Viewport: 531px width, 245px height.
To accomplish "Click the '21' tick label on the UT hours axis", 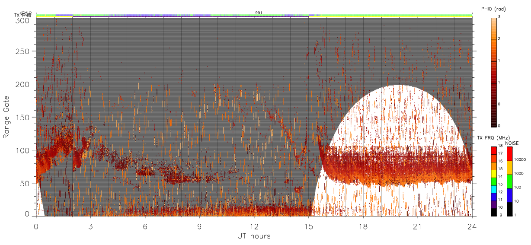I will (417, 226).
